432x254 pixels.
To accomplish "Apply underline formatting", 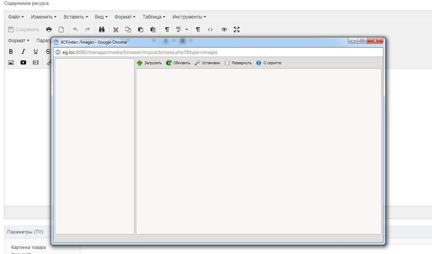I will coord(36,51).
